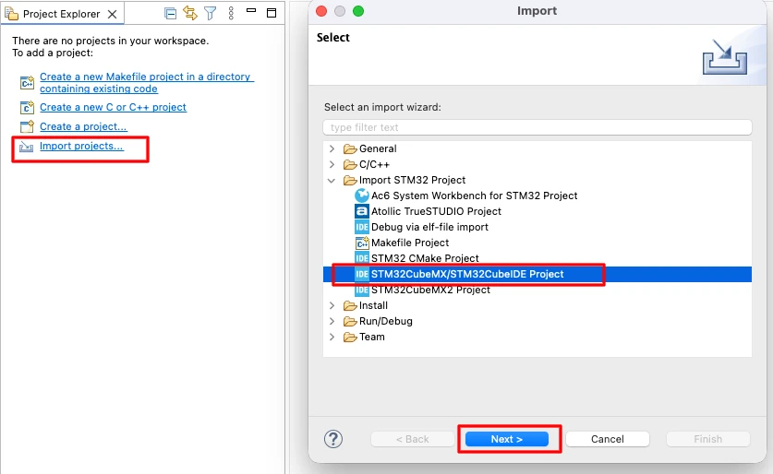Viewport: 773px width, 474px height.
Task: Open the Help question mark button
Action: point(333,439)
